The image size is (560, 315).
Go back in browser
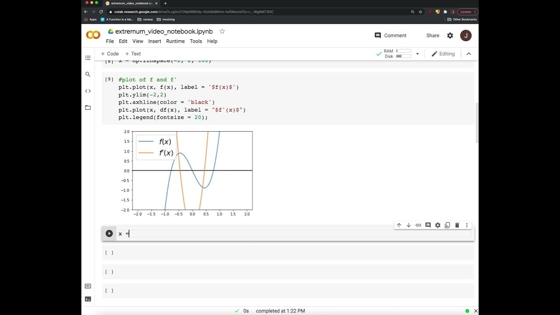tap(86, 12)
